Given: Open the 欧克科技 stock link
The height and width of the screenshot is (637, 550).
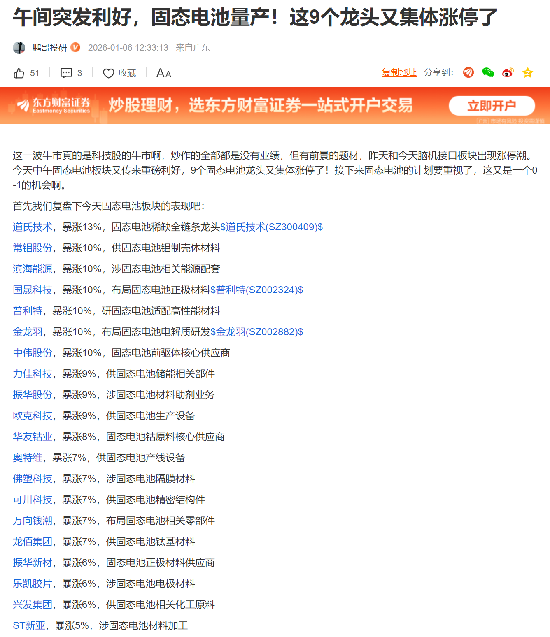Looking at the screenshot, I should tap(33, 416).
